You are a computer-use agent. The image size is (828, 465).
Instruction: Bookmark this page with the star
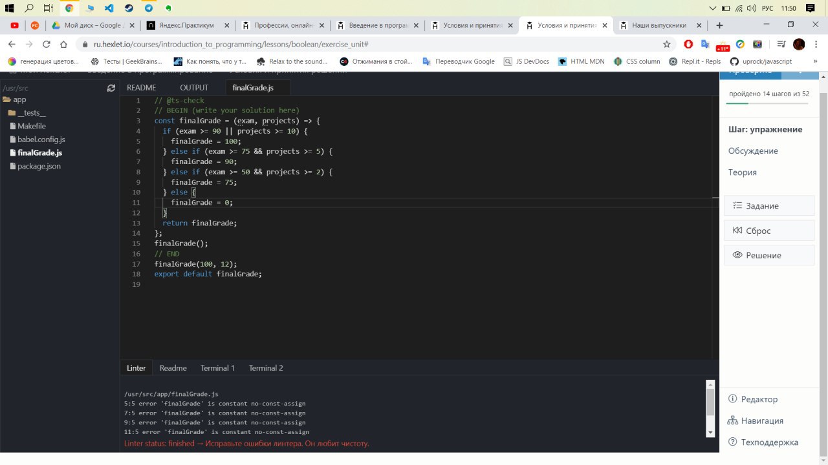tap(667, 44)
